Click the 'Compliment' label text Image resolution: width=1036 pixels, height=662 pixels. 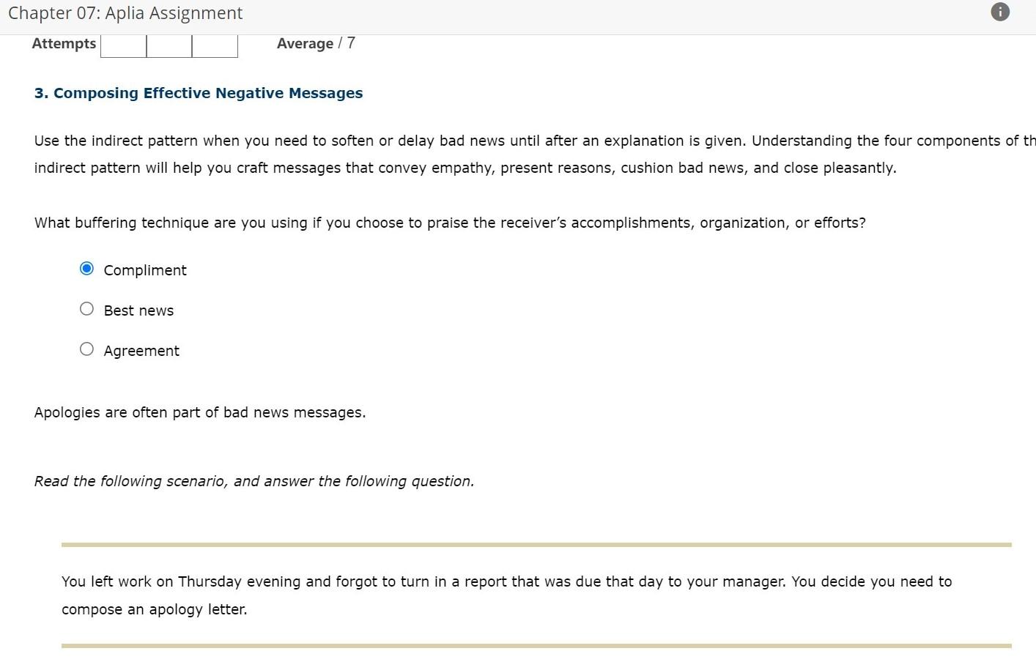[144, 270]
